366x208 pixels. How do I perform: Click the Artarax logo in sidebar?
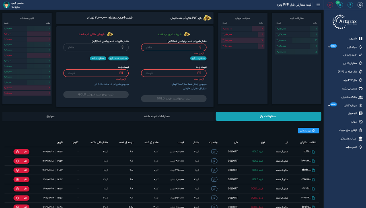click(x=345, y=22)
